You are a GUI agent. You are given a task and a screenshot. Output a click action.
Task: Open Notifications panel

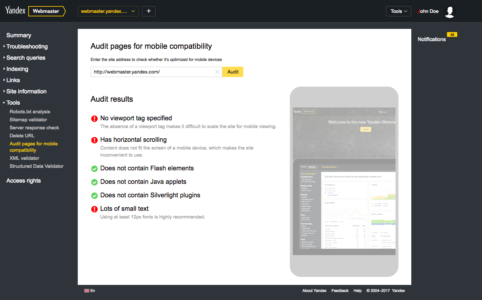click(x=432, y=39)
